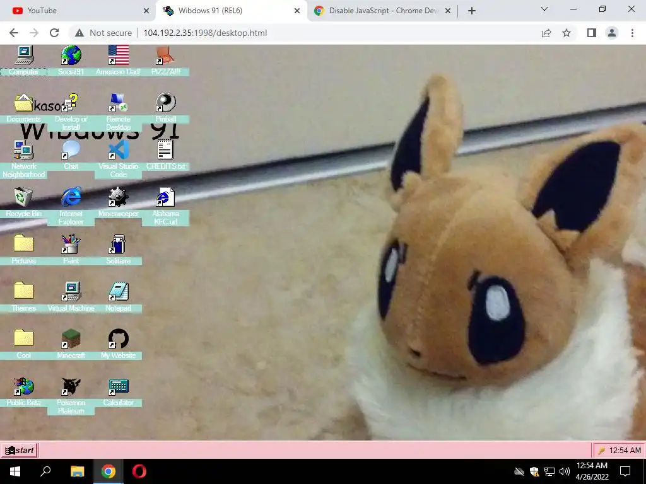Open the tab search dropdown arrow
Image resolution: width=646 pixels, height=484 pixels.
pos(544,9)
